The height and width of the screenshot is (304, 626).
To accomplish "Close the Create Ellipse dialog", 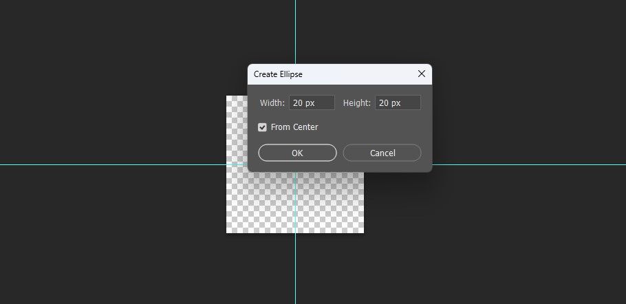I will tap(422, 74).
